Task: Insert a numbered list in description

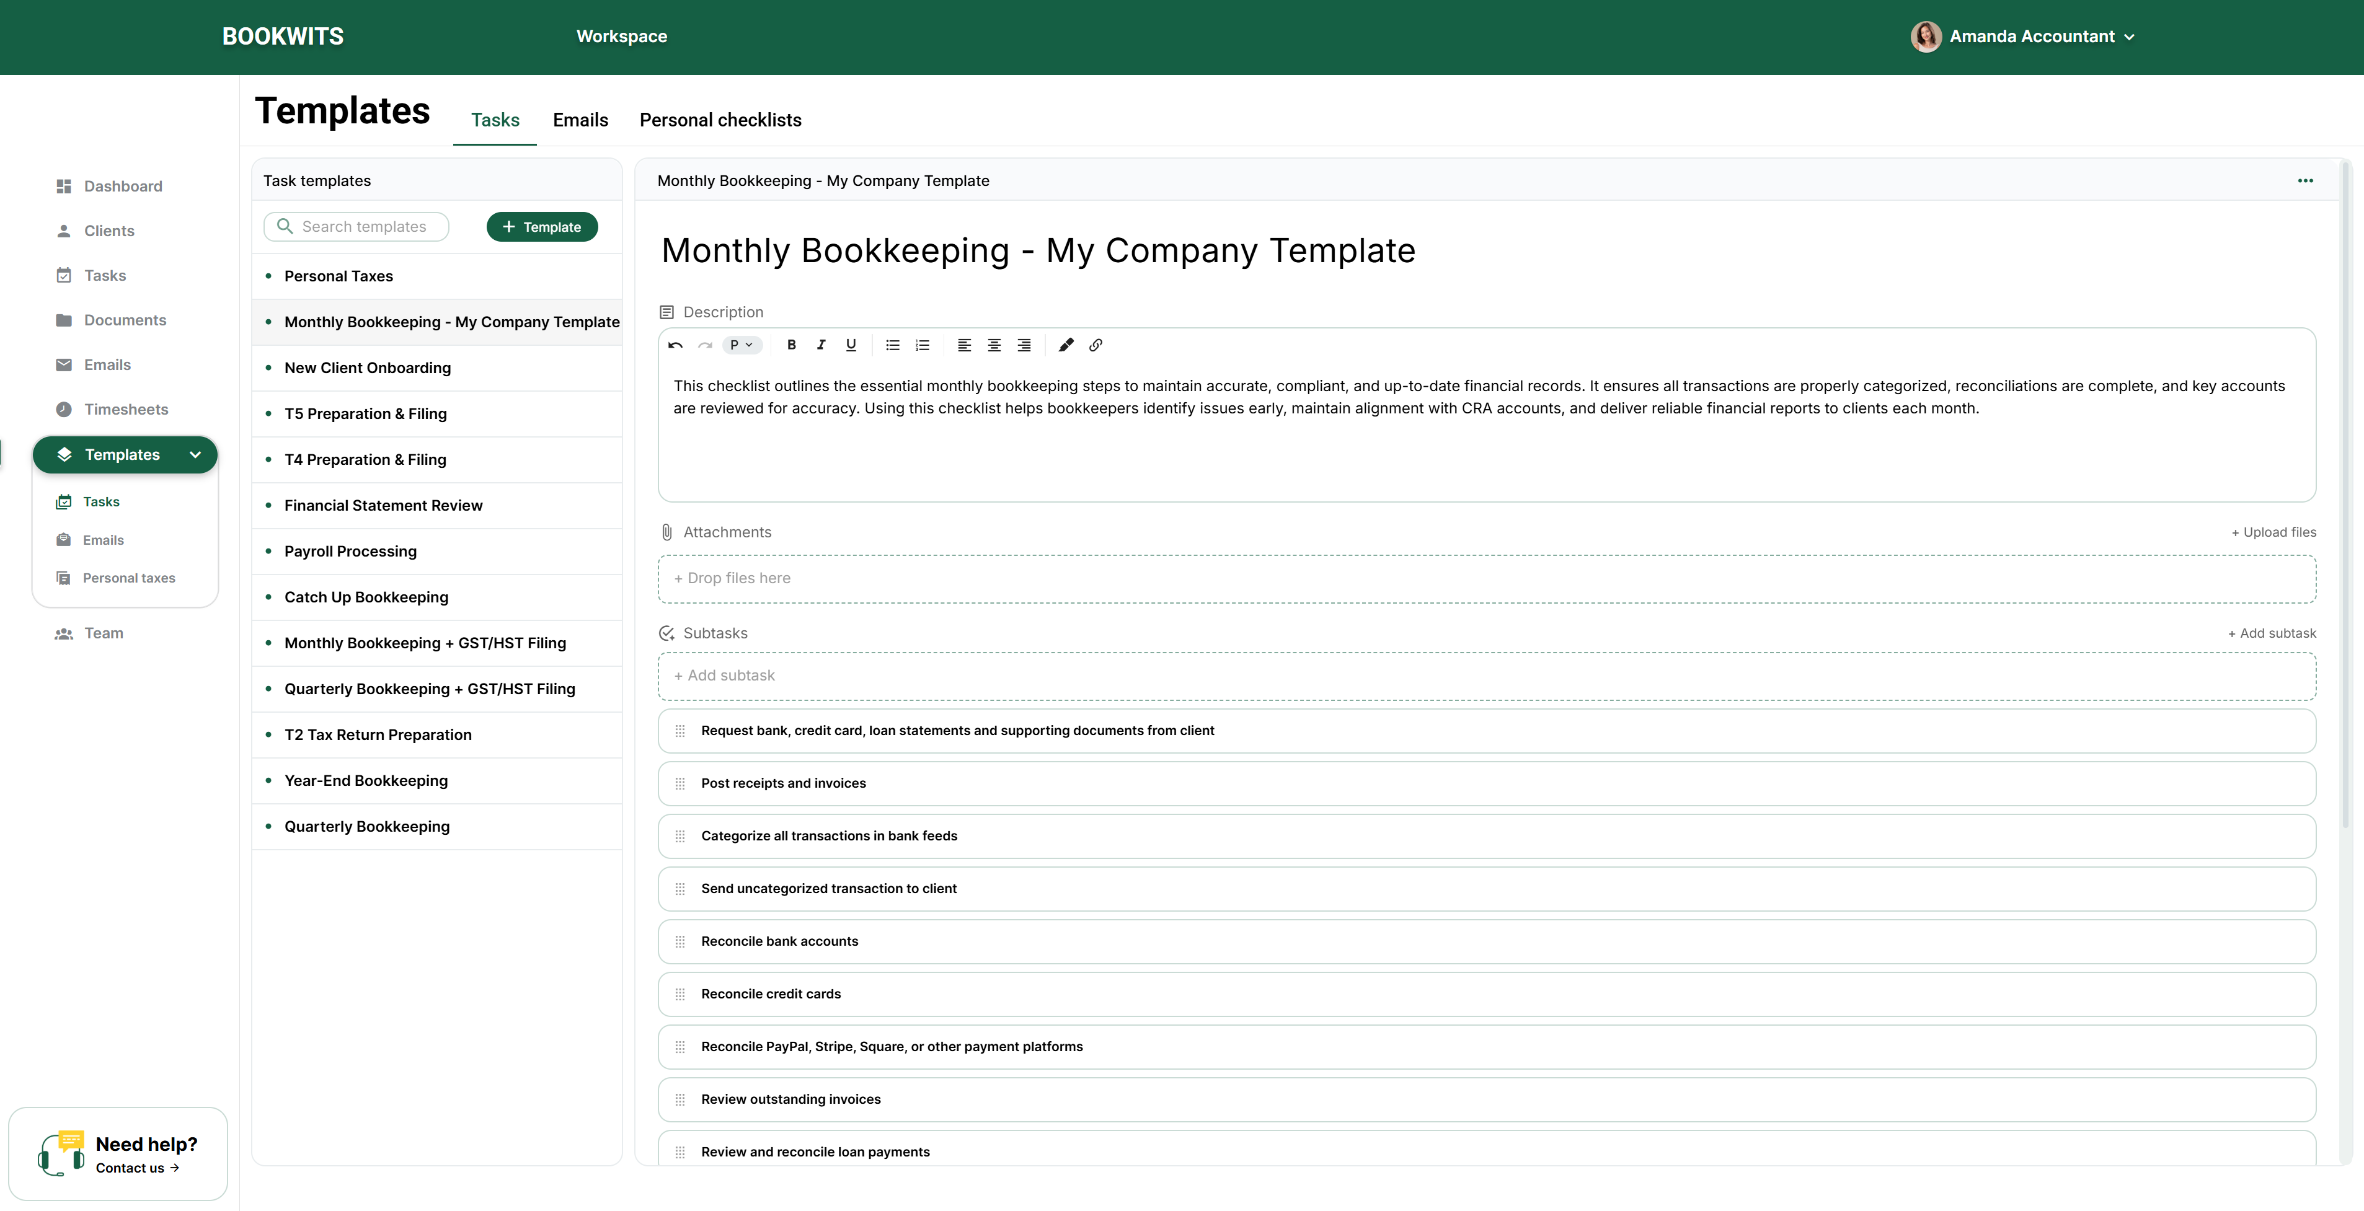Action: (x=923, y=345)
